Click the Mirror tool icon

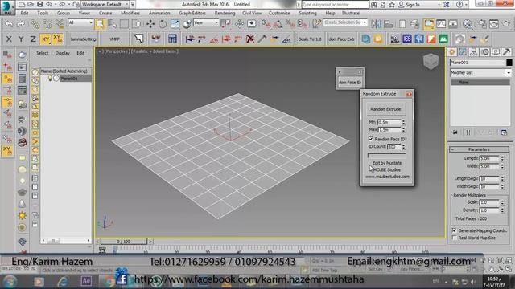tap(377, 23)
